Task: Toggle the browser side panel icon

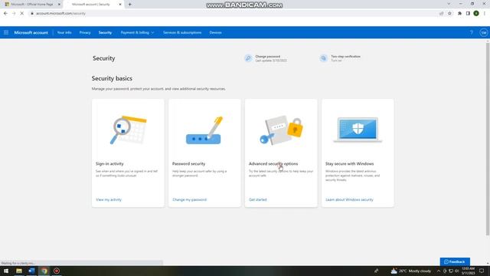Action: click(x=468, y=14)
